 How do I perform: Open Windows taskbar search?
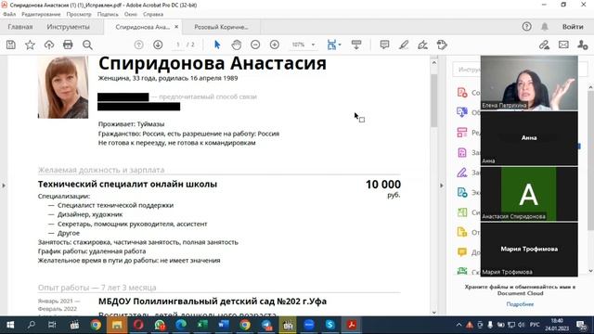[x=31, y=325]
